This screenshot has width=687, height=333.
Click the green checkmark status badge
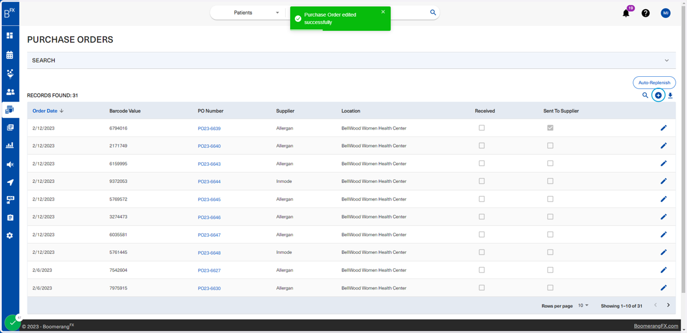pos(12,323)
